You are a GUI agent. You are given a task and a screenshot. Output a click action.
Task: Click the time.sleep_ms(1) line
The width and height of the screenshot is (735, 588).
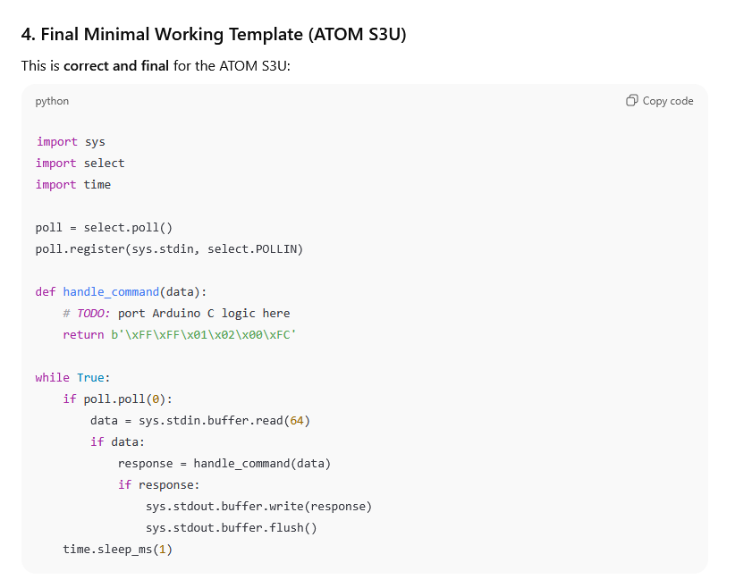(x=117, y=549)
